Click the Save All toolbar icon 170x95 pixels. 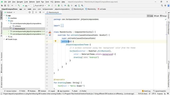coord(5,6)
